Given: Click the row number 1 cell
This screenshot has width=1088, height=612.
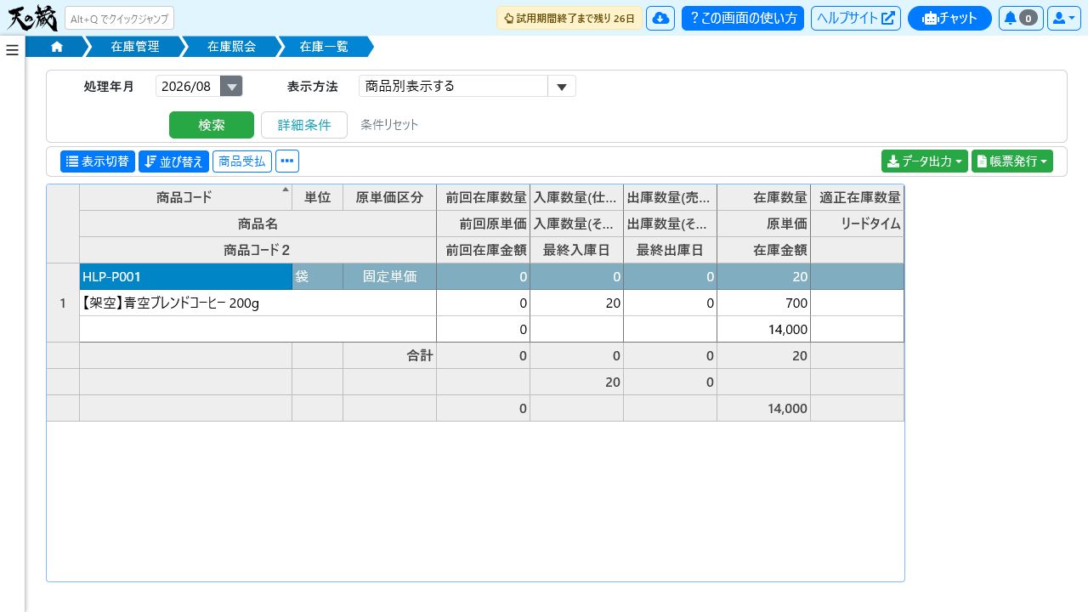Looking at the screenshot, I should pyautogui.click(x=63, y=303).
